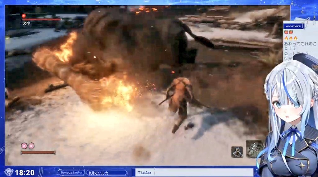Select the prosthetic tool slot icon
The width and height of the screenshot is (318, 177).
click(254, 149)
